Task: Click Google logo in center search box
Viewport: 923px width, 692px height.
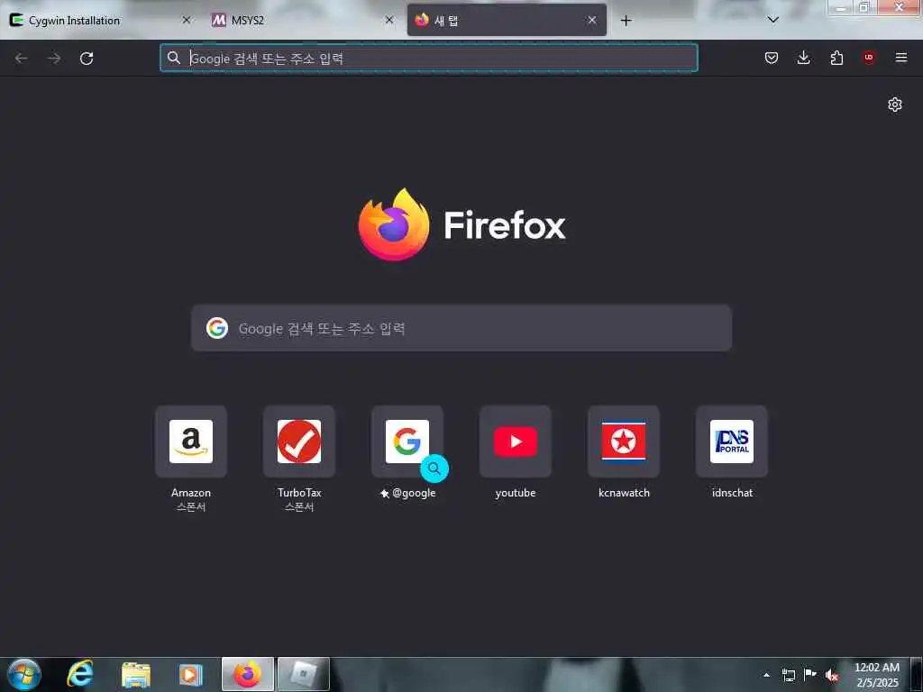Action: (217, 328)
